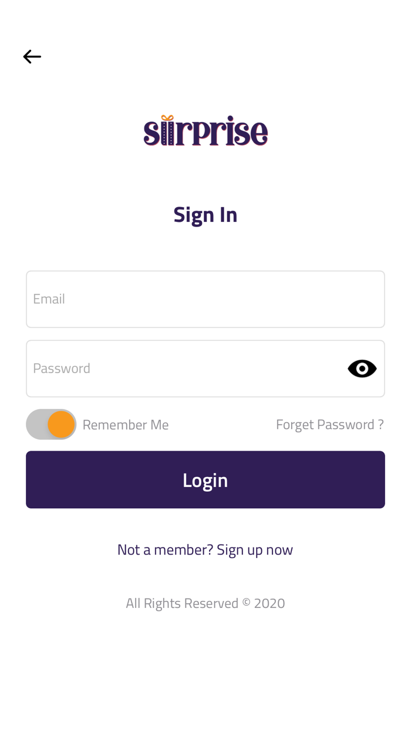Tap the Surprise logo
This screenshot has width=411, height=730.
point(206,131)
